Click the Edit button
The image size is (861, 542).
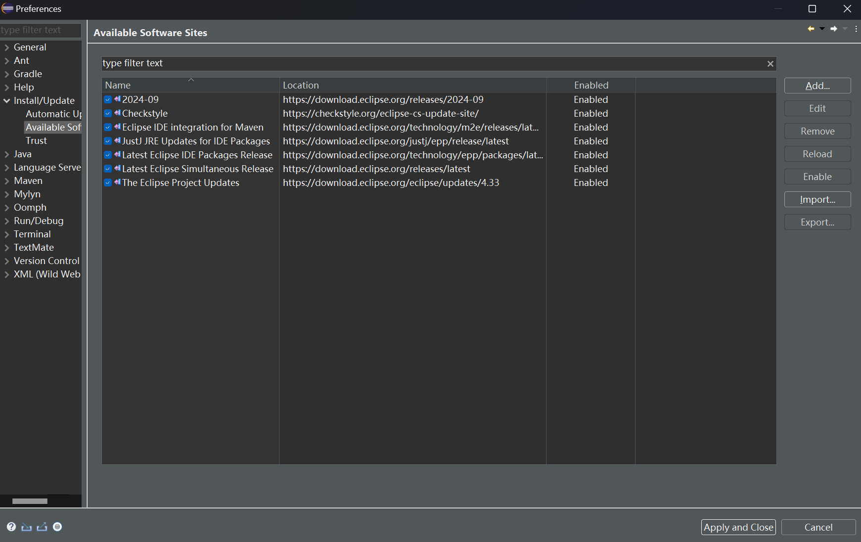(x=817, y=108)
